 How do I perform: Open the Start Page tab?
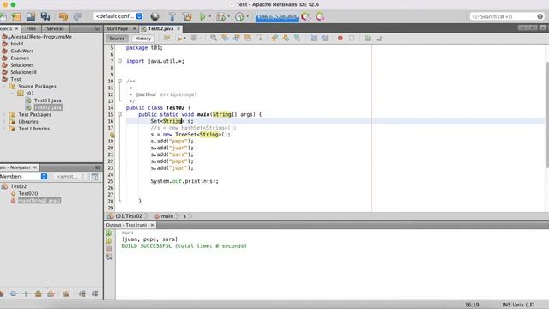click(118, 28)
